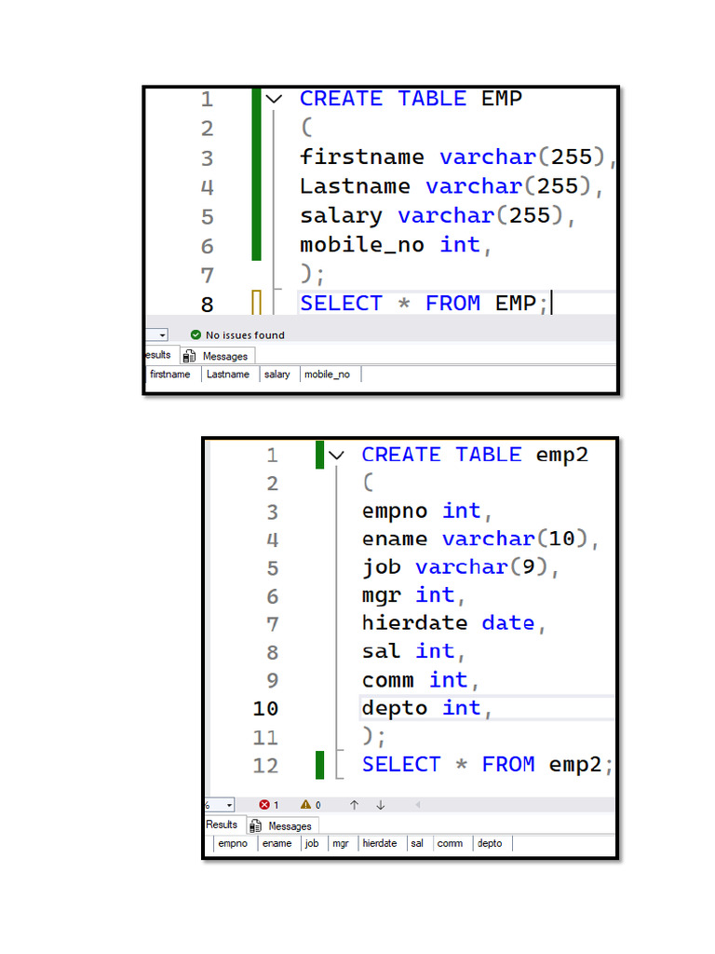Click the left scroll arrow in the lower status bar
Image resolution: width=715 pixels, height=954 pixels.
[418, 805]
